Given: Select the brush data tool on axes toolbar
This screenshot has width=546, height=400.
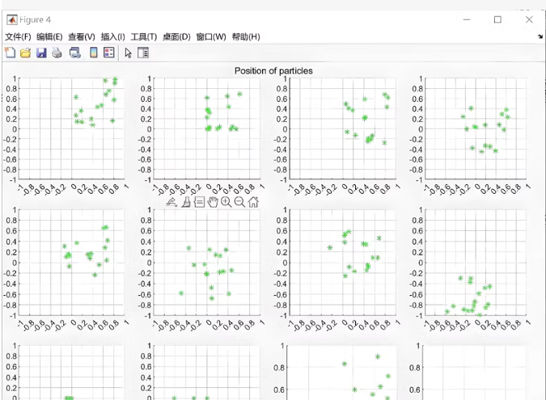Looking at the screenshot, I should pyautogui.click(x=186, y=202).
